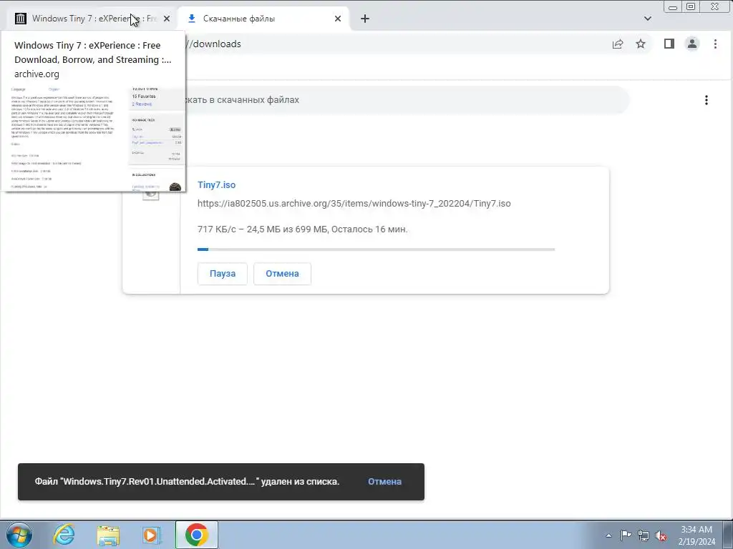Click the download status text 717 КБ/с
The image size is (733, 549).
303,229
